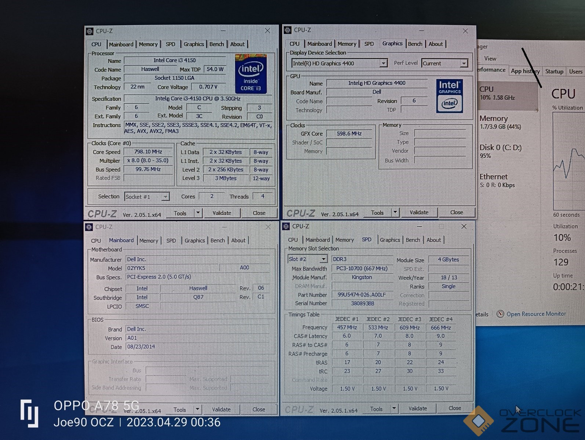The width and height of the screenshot is (585, 440).
Task: Open Display Device Selection dropdown
Action: pyautogui.click(x=383, y=63)
